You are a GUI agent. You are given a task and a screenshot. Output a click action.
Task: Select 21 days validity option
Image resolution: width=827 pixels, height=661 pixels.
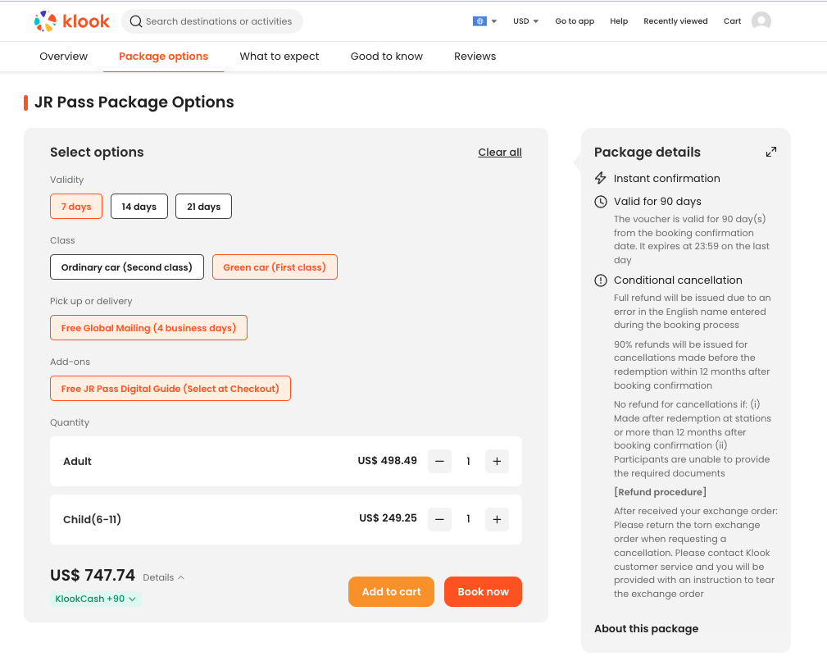(x=203, y=207)
